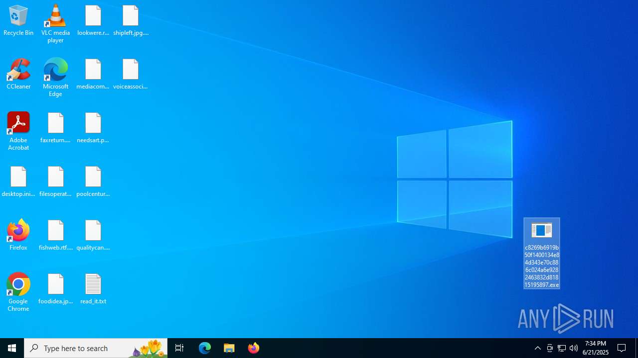The height and width of the screenshot is (358, 638).
Task: Select the Firefox desktop shortcut
Action: (18, 235)
